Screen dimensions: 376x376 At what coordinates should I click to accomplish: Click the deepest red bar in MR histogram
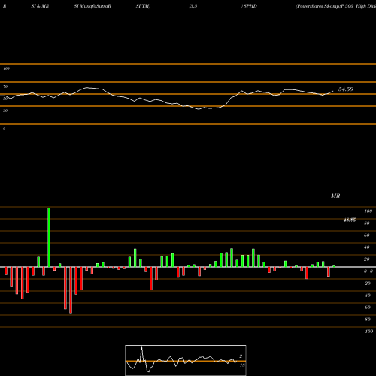[x=71, y=290]
